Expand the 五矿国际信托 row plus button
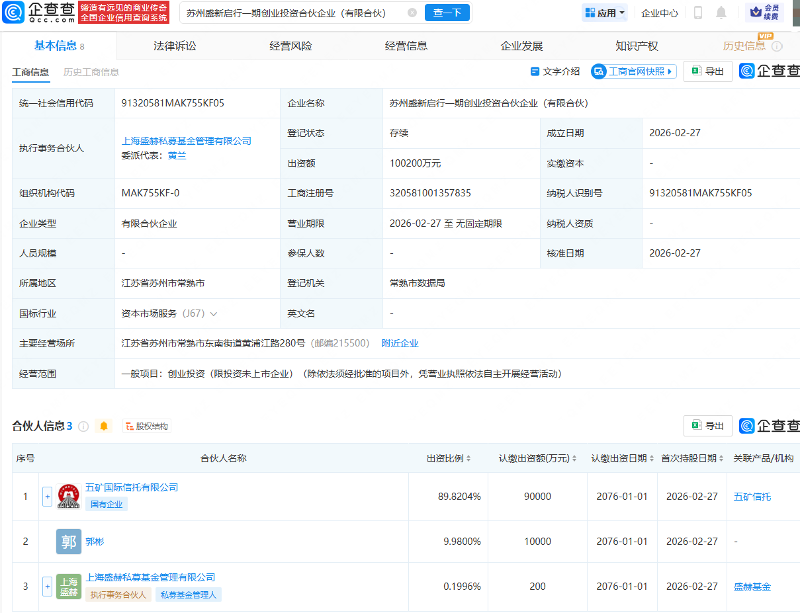 tap(47, 496)
